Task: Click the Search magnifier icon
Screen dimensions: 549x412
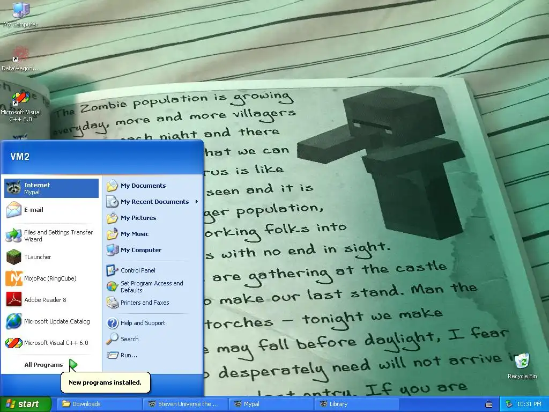Action: [113, 339]
